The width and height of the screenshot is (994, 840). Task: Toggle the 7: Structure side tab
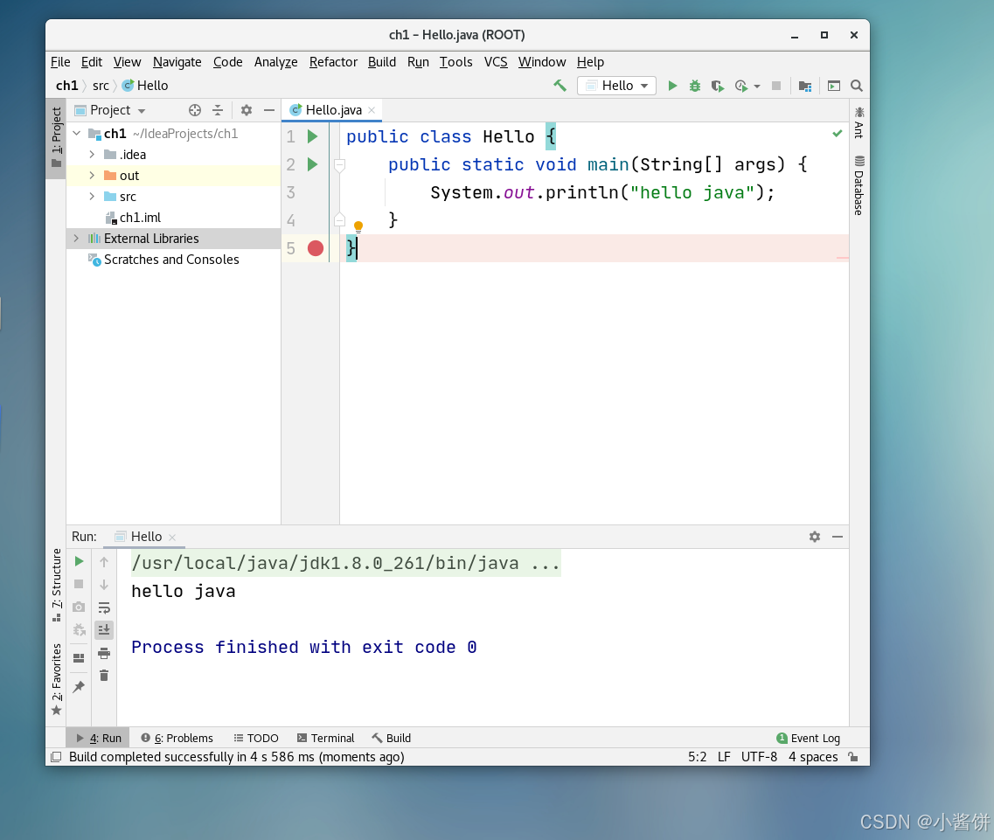pyautogui.click(x=57, y=585)
